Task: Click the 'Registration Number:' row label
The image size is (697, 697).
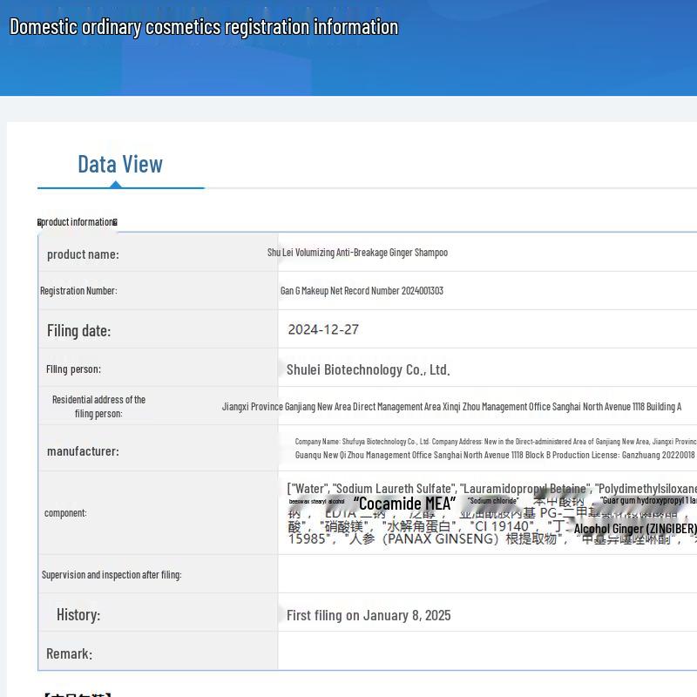Action: [78, 291]
